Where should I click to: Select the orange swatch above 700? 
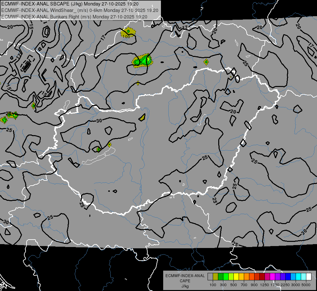[x=247, y=277]
